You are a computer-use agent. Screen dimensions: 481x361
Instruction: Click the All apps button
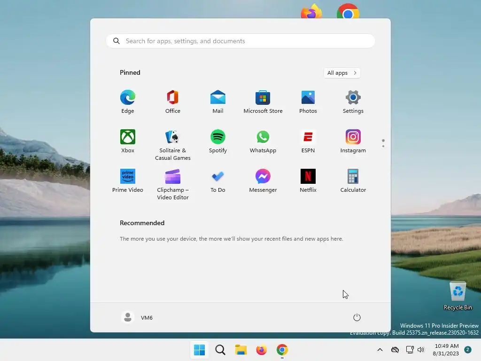(342, 73)
